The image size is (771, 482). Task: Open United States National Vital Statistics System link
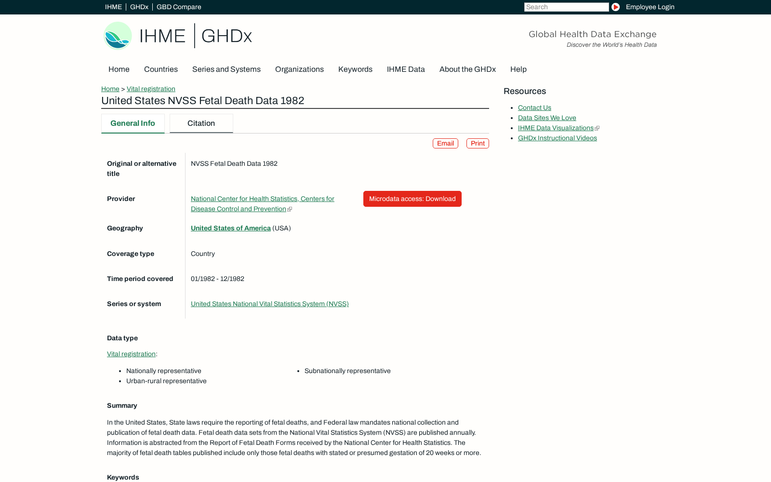pyautogui.click(x=270, y=304)
